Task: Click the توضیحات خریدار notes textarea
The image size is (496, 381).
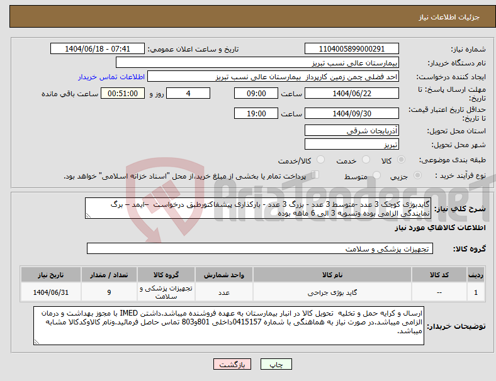Action: tap(228, 326)
